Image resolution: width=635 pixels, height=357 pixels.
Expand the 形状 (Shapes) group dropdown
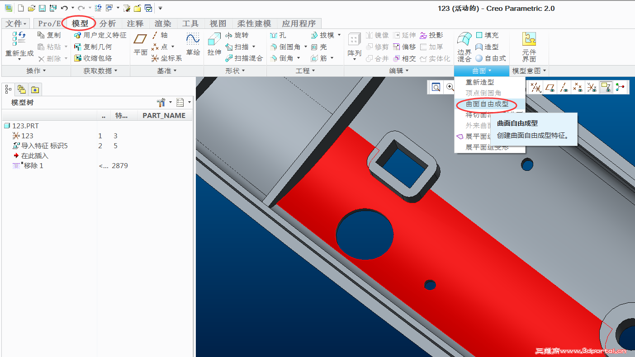235,71
